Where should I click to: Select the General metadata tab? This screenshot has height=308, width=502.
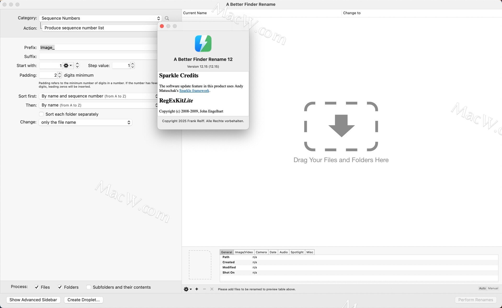pyautogui.click(x=226, y=252)
